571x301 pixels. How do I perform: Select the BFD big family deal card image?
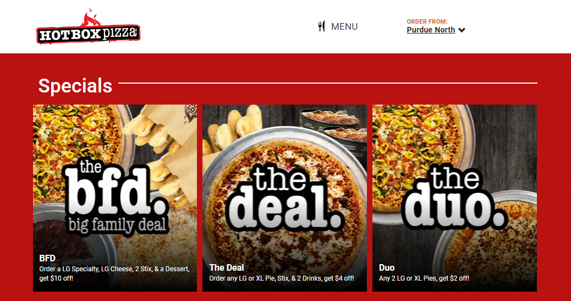115,198
